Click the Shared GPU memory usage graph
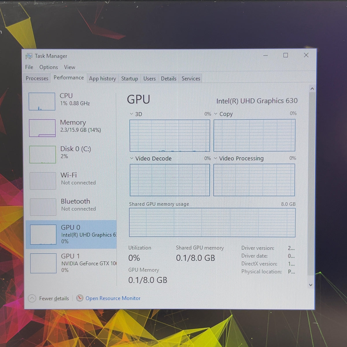This screenshot has height=347, width=347. 212,222
